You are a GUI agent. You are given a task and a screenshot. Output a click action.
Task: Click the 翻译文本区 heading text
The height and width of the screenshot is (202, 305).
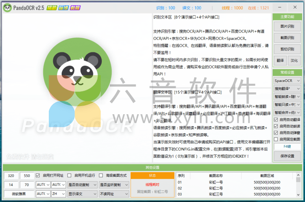[163, 92]
